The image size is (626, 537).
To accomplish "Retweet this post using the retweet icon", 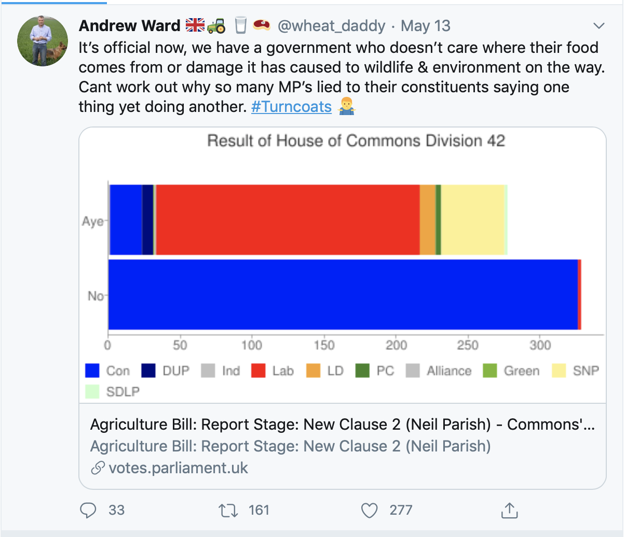I will (228, 511).
